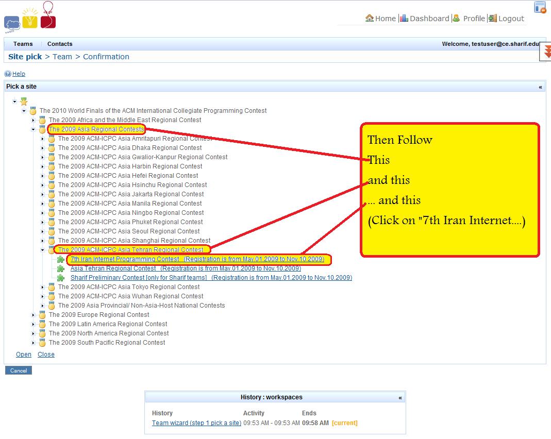This screenshot has height=439, width=551.
Task: Collapse the History workspaces panel
Action: click(x=400, y=398)
